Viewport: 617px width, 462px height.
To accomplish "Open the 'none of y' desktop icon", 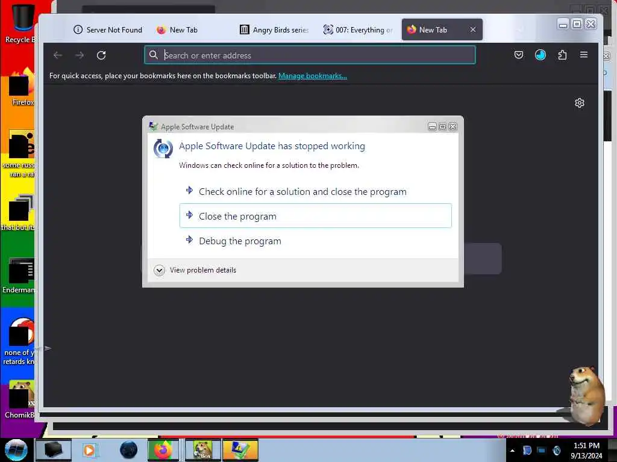I will [20, 341].
